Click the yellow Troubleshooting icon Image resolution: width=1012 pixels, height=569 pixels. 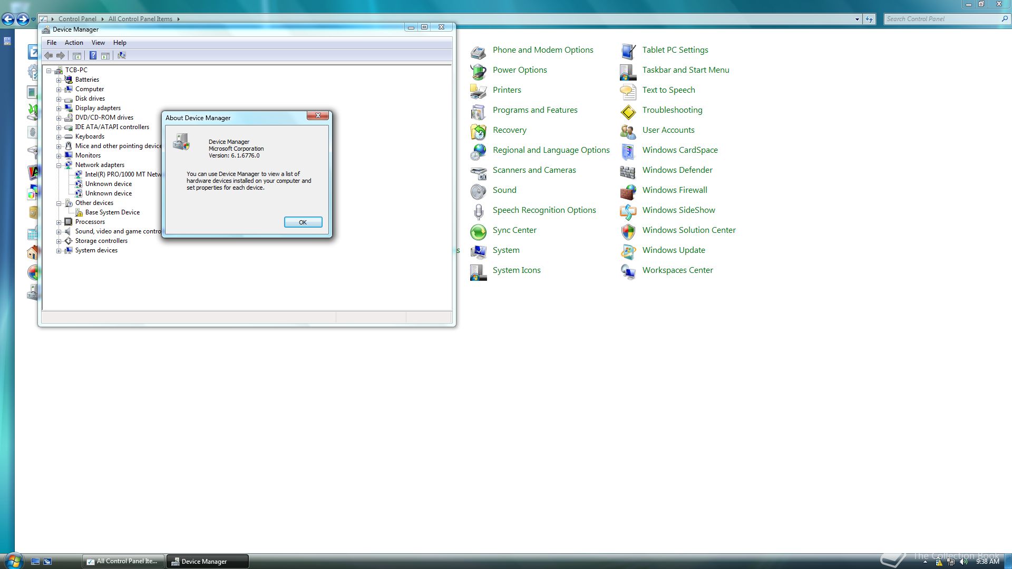(628, 112)
